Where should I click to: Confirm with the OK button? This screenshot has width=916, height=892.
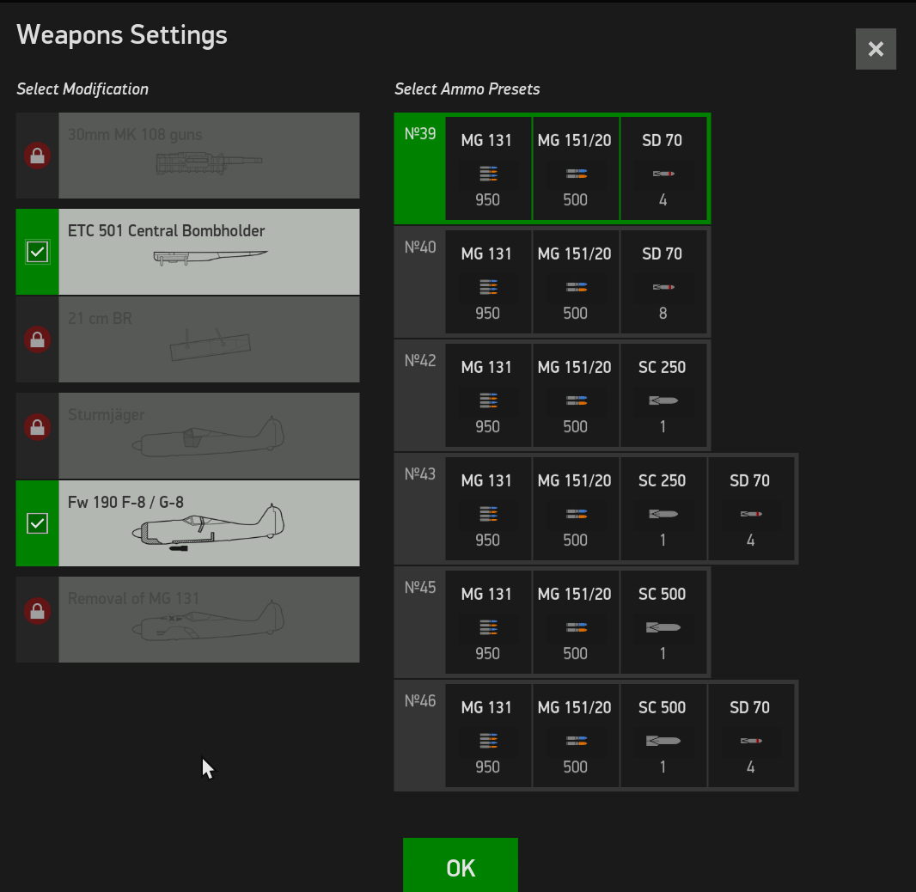(x=461, y=865)
